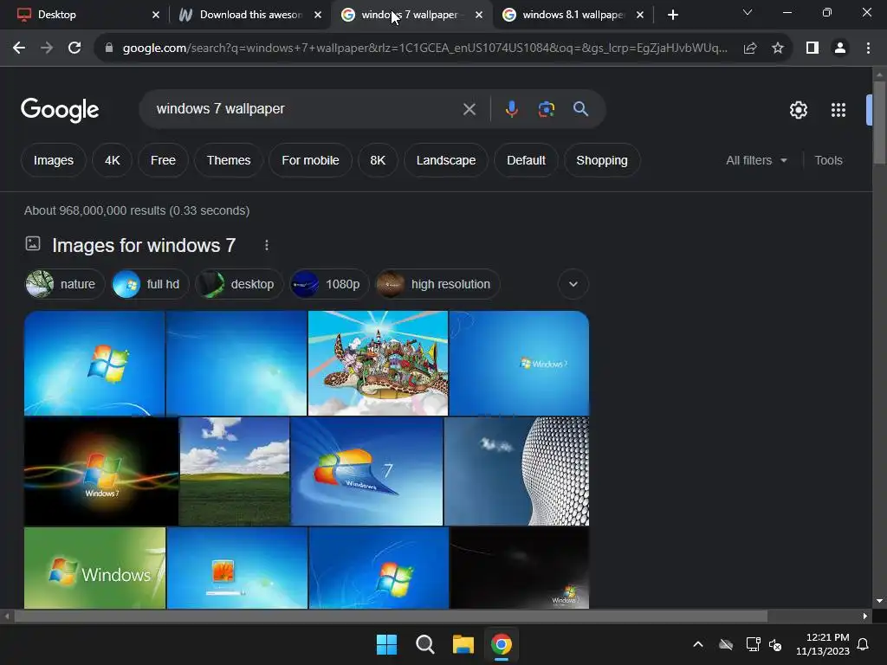887x665 pixels.
Task: Filter images by desktop chip
Action: pyautogui.click(x=239, y=284)
